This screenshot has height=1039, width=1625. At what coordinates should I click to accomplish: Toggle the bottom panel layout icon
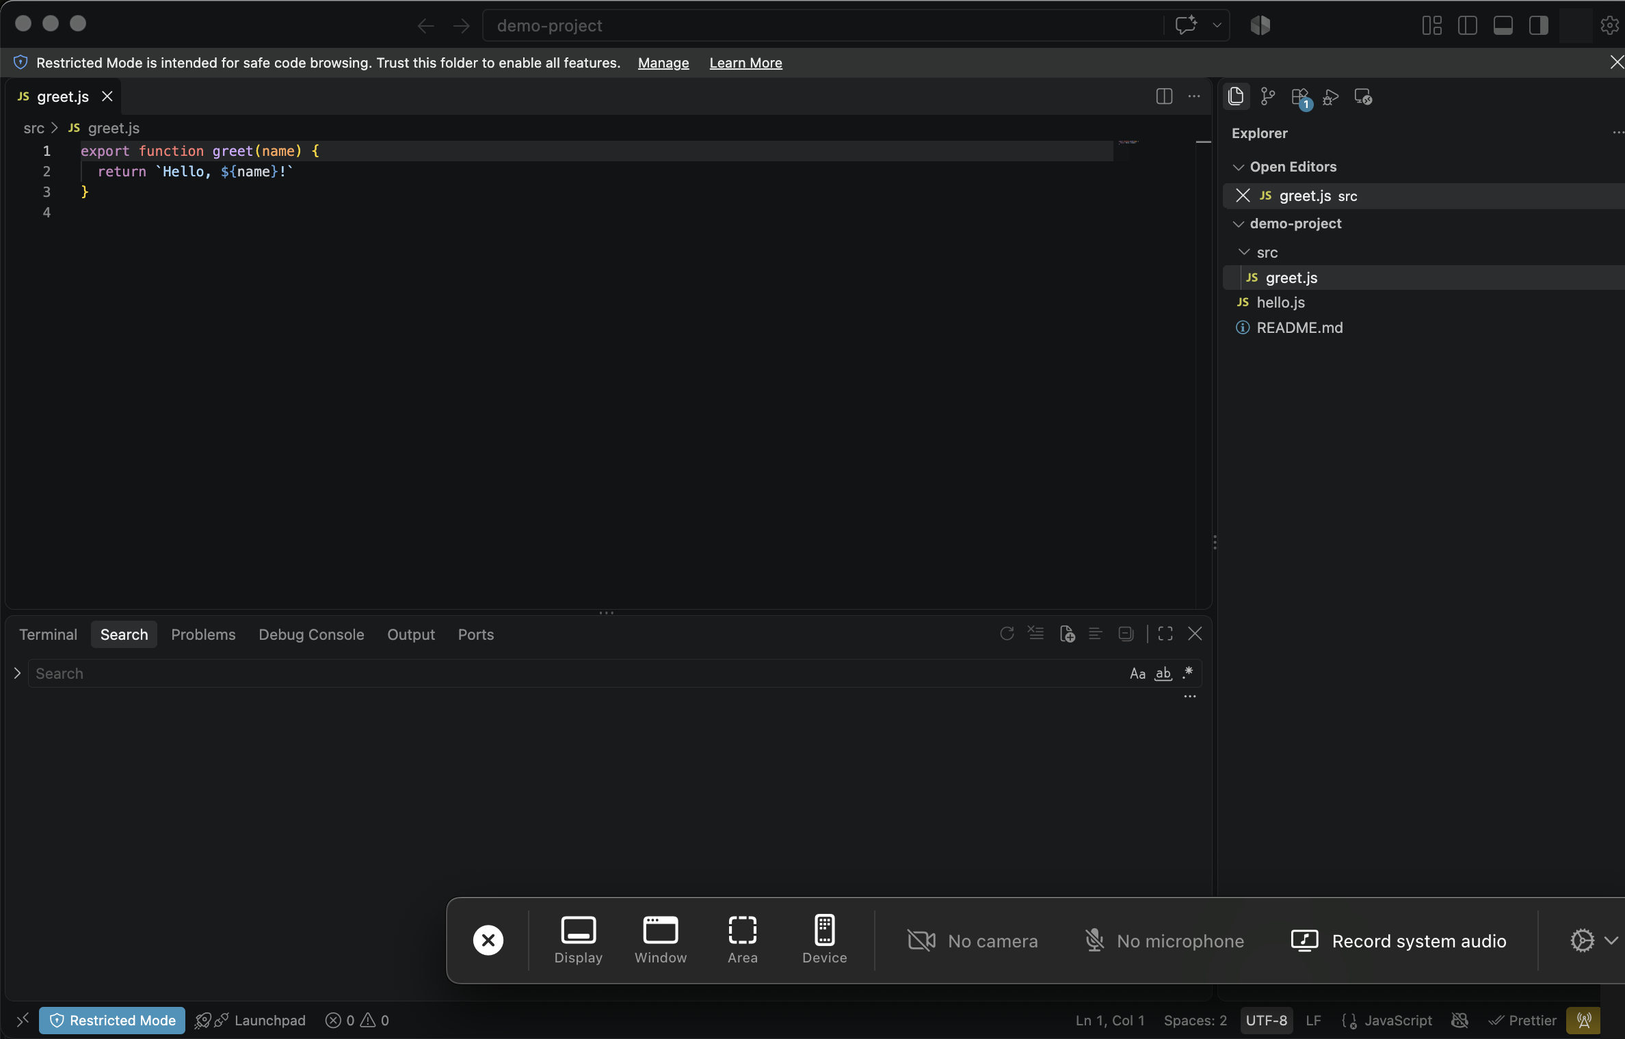coord(1503,25)
